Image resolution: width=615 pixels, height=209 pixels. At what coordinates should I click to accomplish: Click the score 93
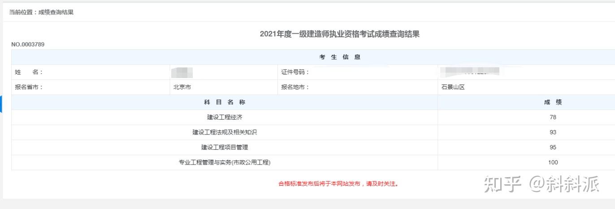coord(553,132)
